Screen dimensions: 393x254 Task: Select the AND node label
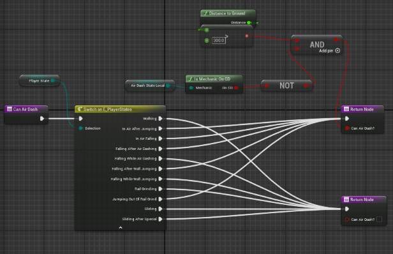[317, 45]
